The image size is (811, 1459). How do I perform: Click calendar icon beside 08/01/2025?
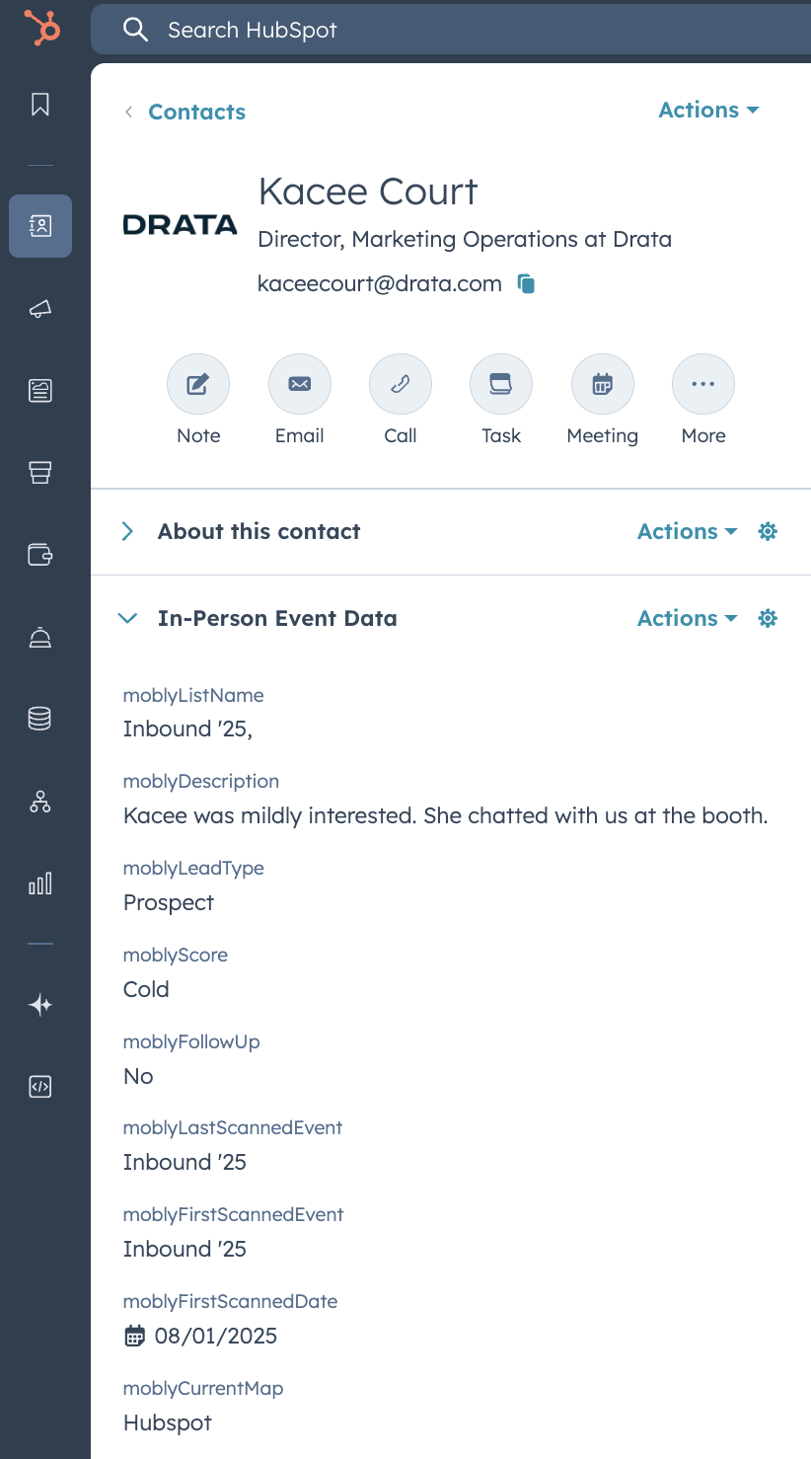(134, 1337)
